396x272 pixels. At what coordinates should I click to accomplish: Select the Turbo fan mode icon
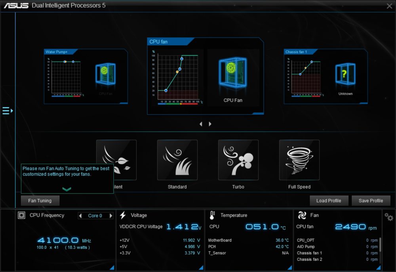[238, 160]
